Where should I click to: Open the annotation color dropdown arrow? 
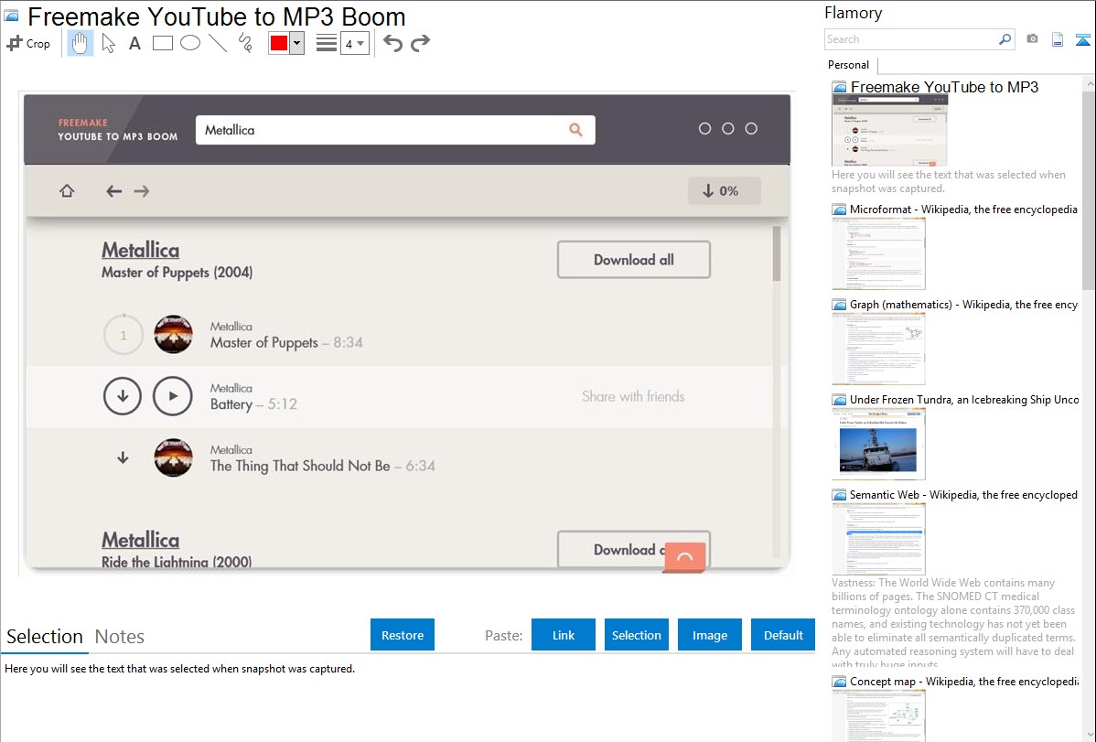coord(297,43)
